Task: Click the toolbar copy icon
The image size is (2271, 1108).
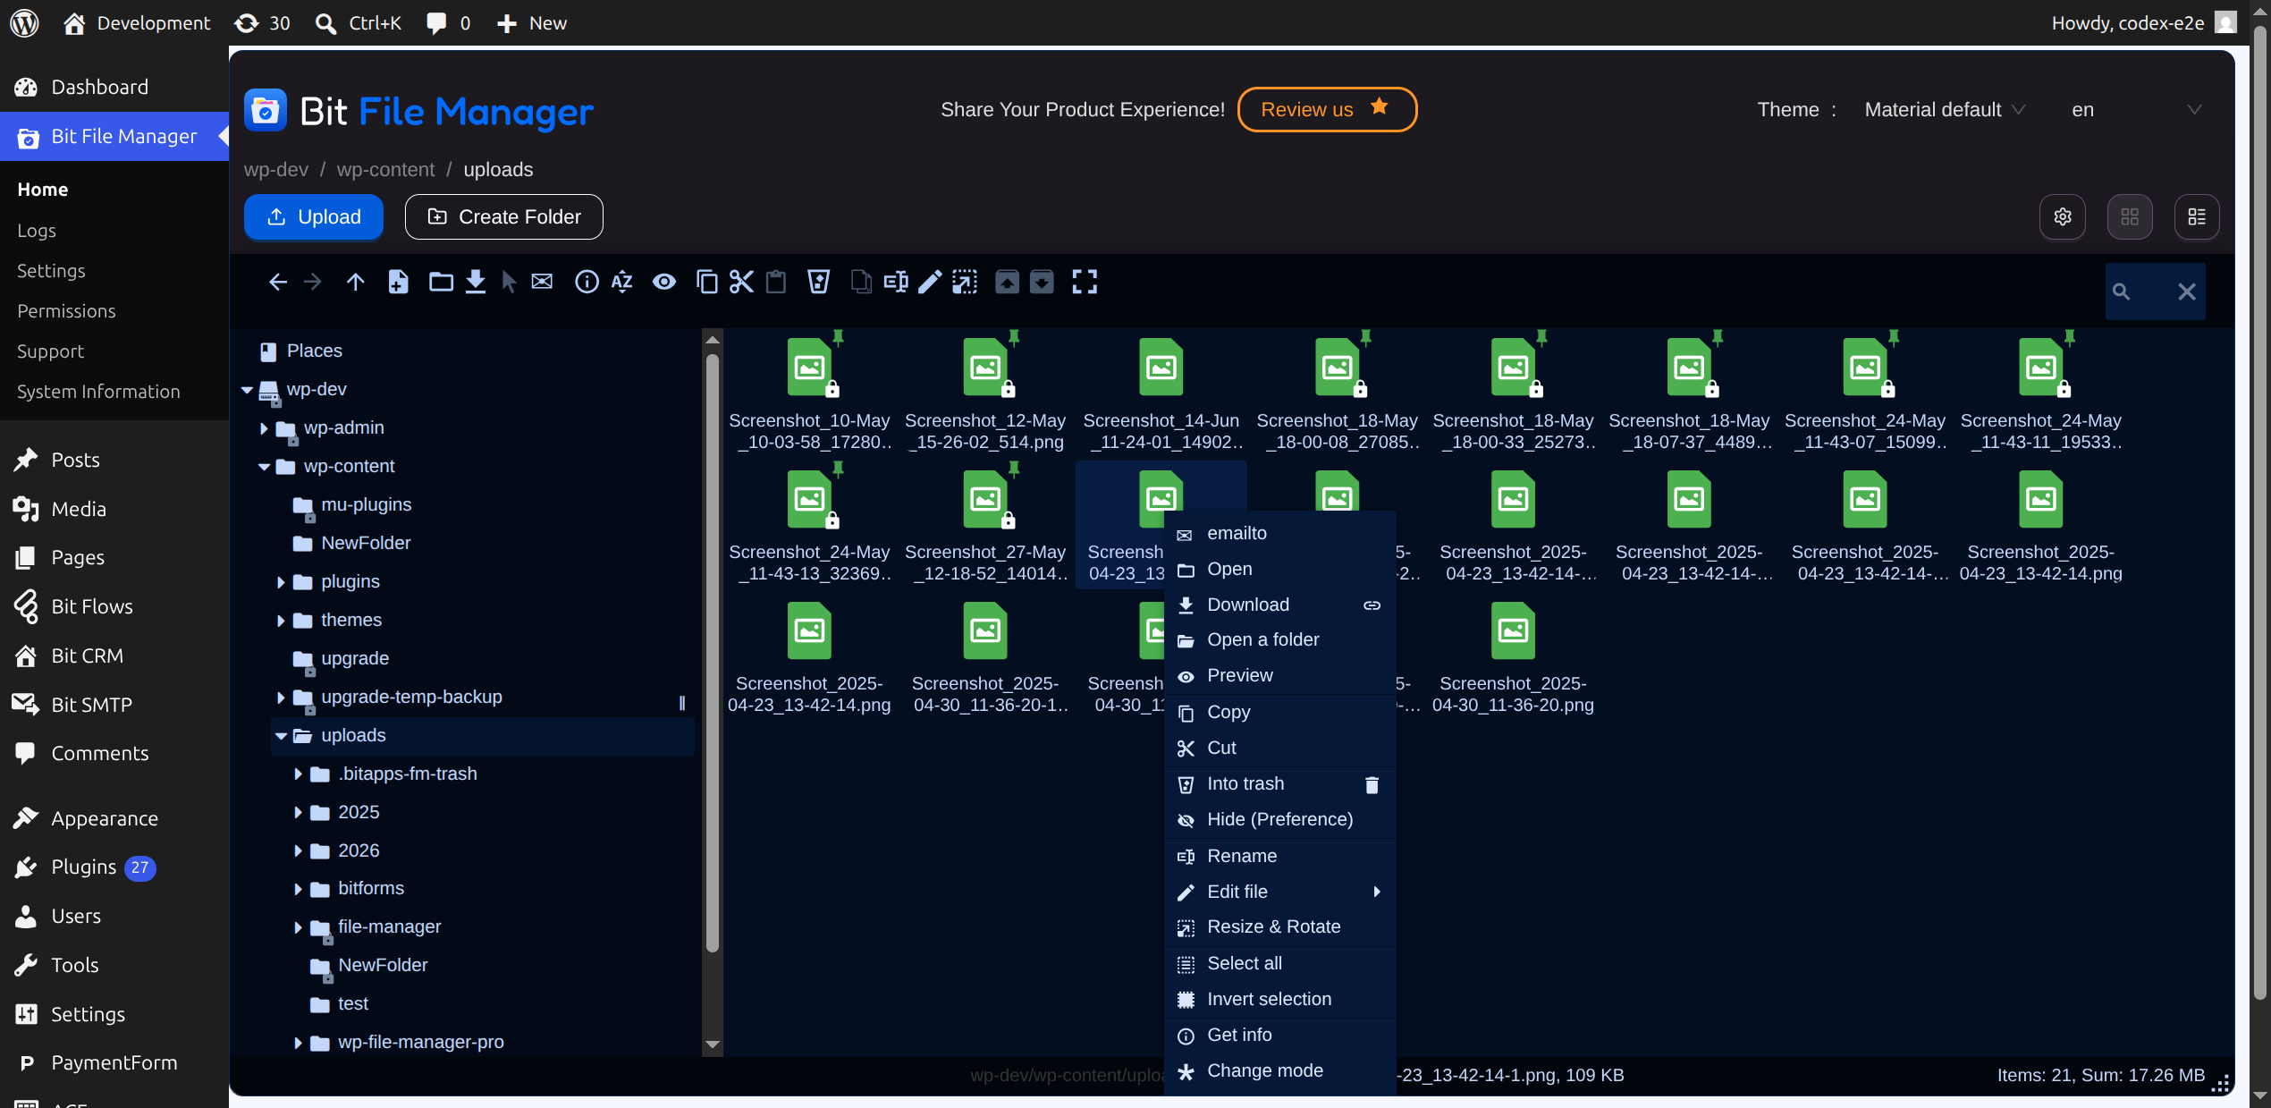Action: [x=707, y=283]
